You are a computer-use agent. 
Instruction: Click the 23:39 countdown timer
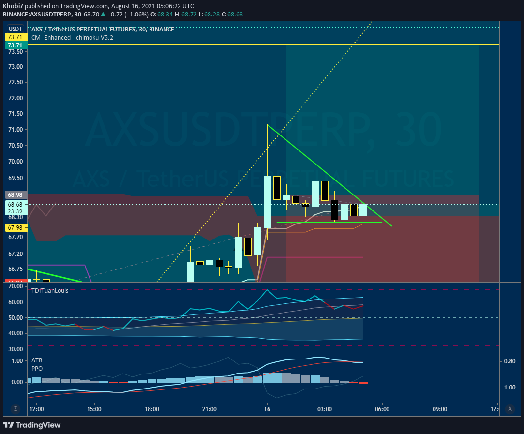tap(15, 211)
